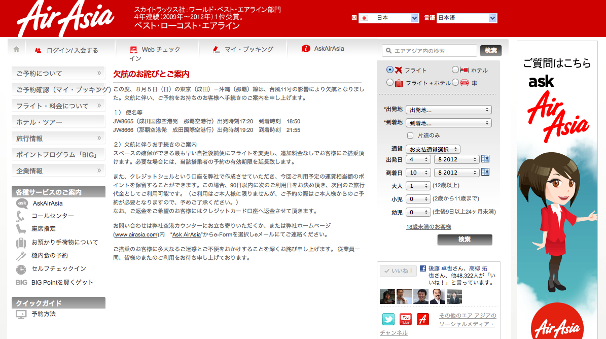Viewport: 606px width, 339px height.
Task: Click the AirAsia header logo
Action: tap(66, 19)
